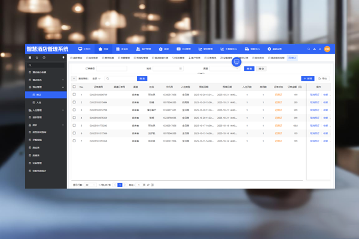The width and height of the screenshot is (359, 239).
Task: Switch to the 预订 page tab
Action: (x=292, y=58)
